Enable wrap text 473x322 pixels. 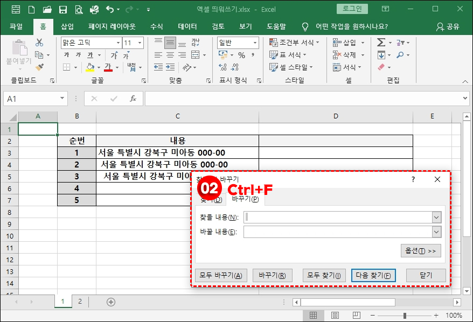coord(196,43)
